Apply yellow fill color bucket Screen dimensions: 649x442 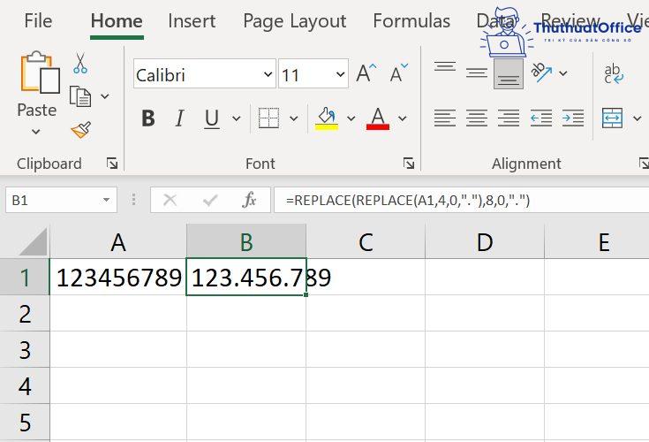click(x=327, y=118)
